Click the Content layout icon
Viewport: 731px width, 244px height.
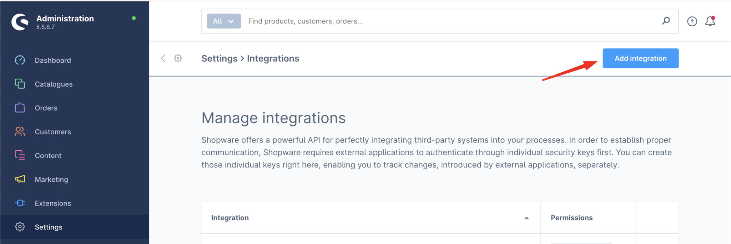click(x=20, y=155)
